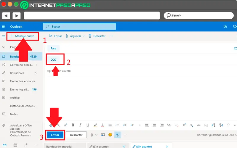Viewport: 237px width, 148px height.
Task: Expand attach options chevron at bottom
Action: pos(96,135)
